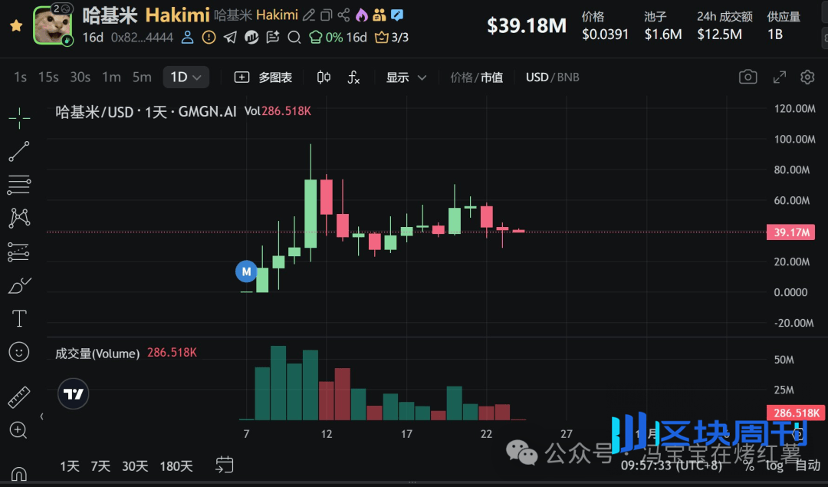Open chart settings gear
This screenshot has height=487, width=828.
click(x=807, y=77)
